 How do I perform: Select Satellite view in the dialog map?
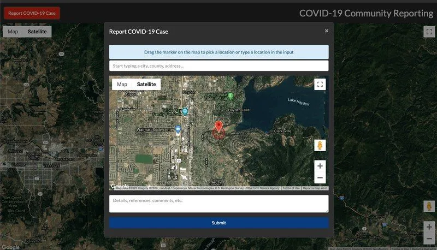point(146,84)
